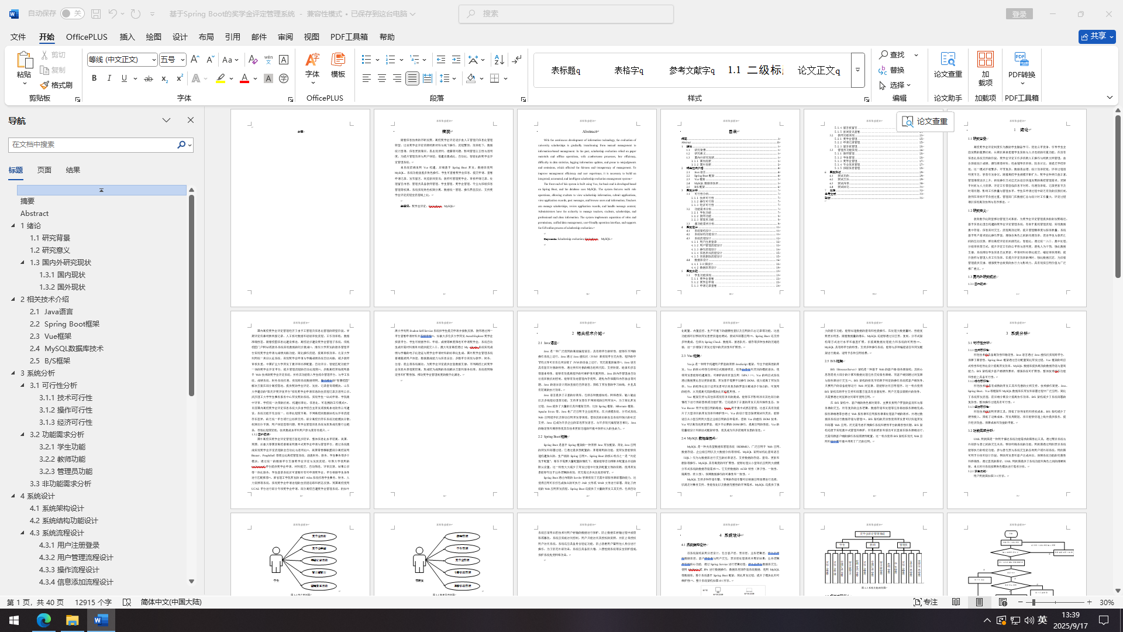Click the justify alignment icon
This screenshot has width=1123, height=632.
[412, 78]
